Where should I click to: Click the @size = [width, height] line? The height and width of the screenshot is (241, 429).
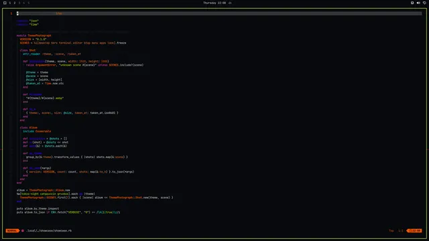(44, 80)
